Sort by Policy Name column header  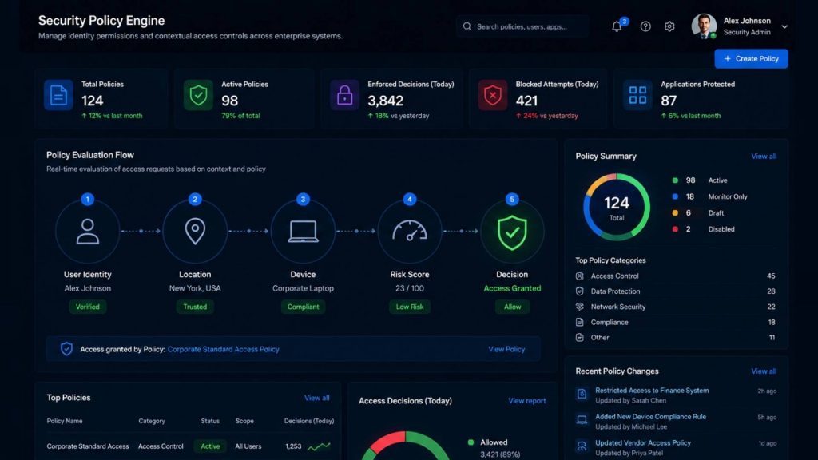pyautogui.click(x=65, y=421)
